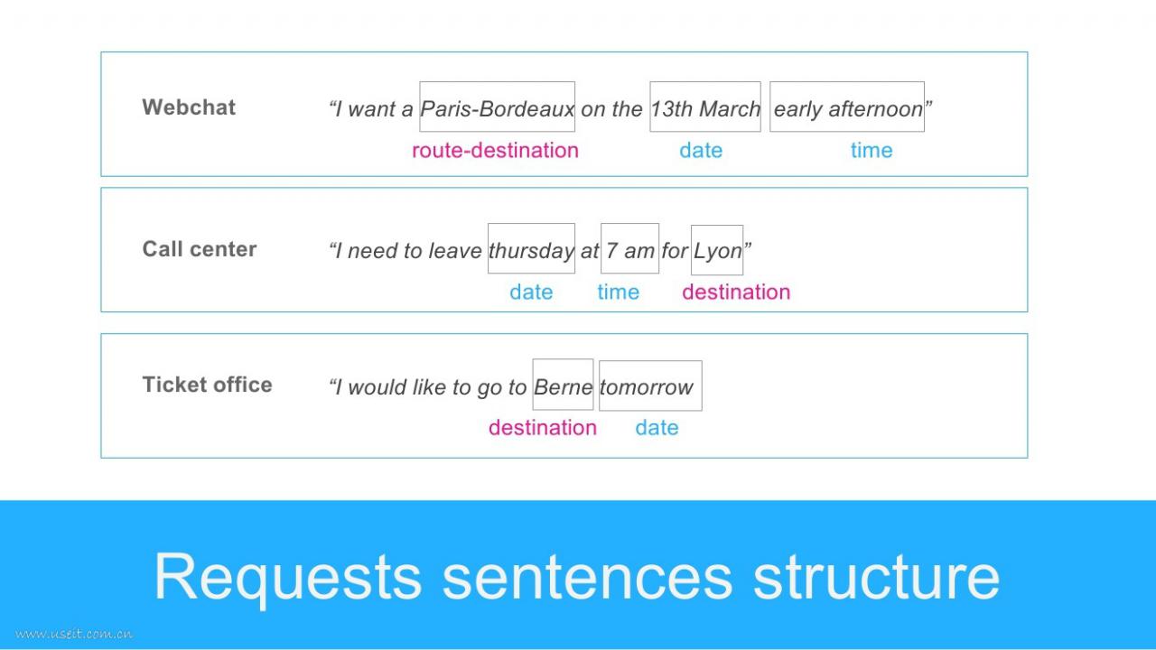Click the destination label under Lyon
This screenshot has width=1156, height=650.
pyautogui.click(x=736, y=292)
